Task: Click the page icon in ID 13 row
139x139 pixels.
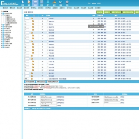Action: pyautogui.click(x=32, y=79)
